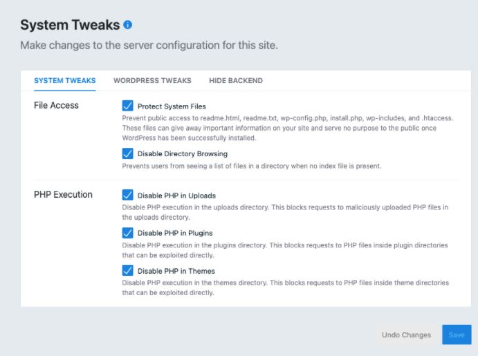Uncheck the Disable PHP in Uploads checkbox
This screenshot has height=356, width=478.
coord(128,195)
